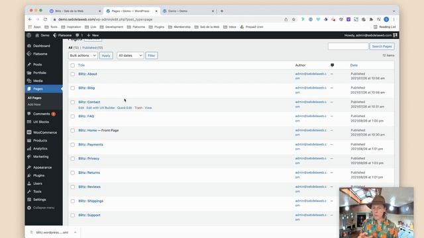Open the Chrome tab search chevron
Image resolution: width=424 pixels, height=238 pixels.
click(394, 11)
